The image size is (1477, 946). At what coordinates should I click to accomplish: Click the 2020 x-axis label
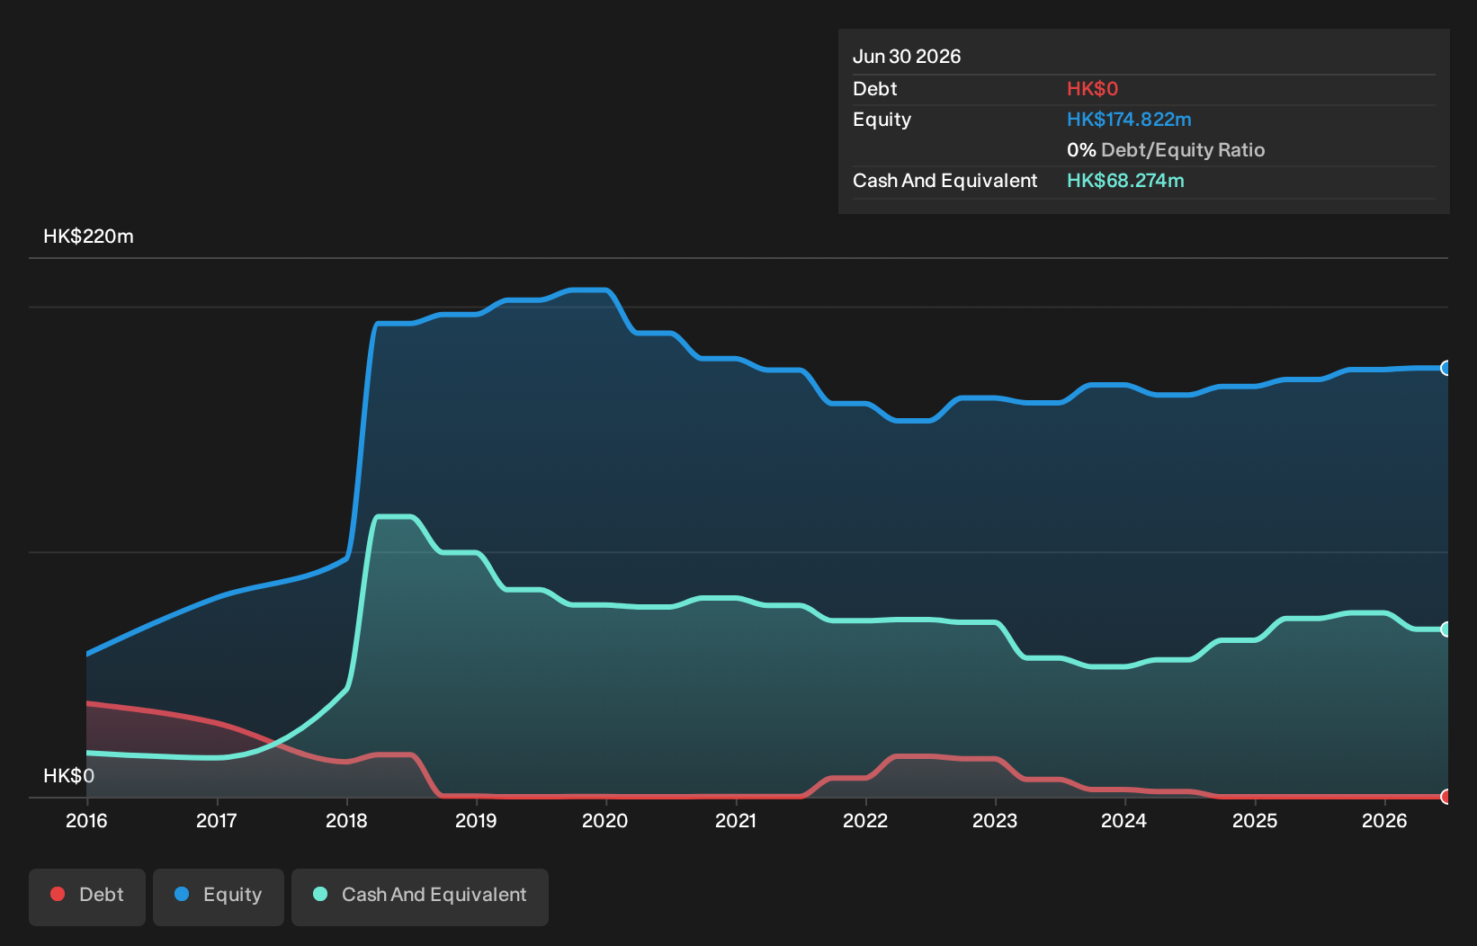(x=605, y=821)
